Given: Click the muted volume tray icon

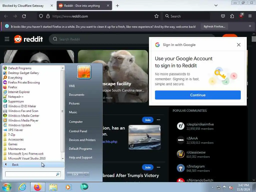Looking at the screenshot, I should pos(231,187).
